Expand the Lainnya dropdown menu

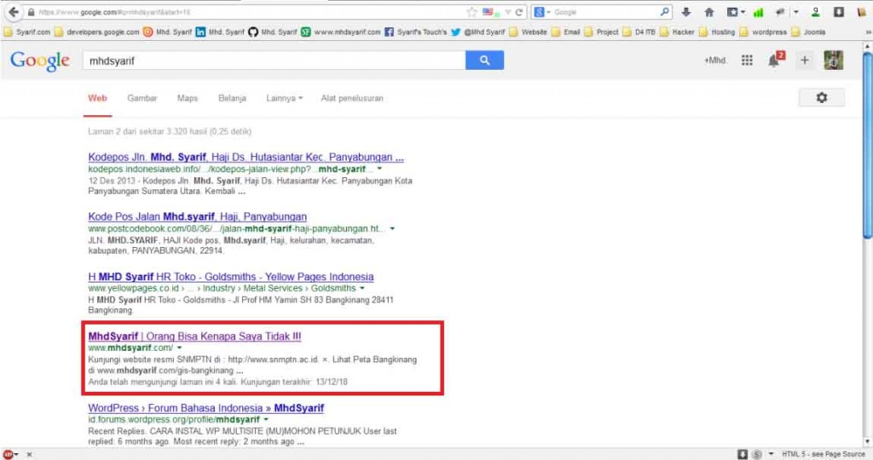tap(284, 98)
